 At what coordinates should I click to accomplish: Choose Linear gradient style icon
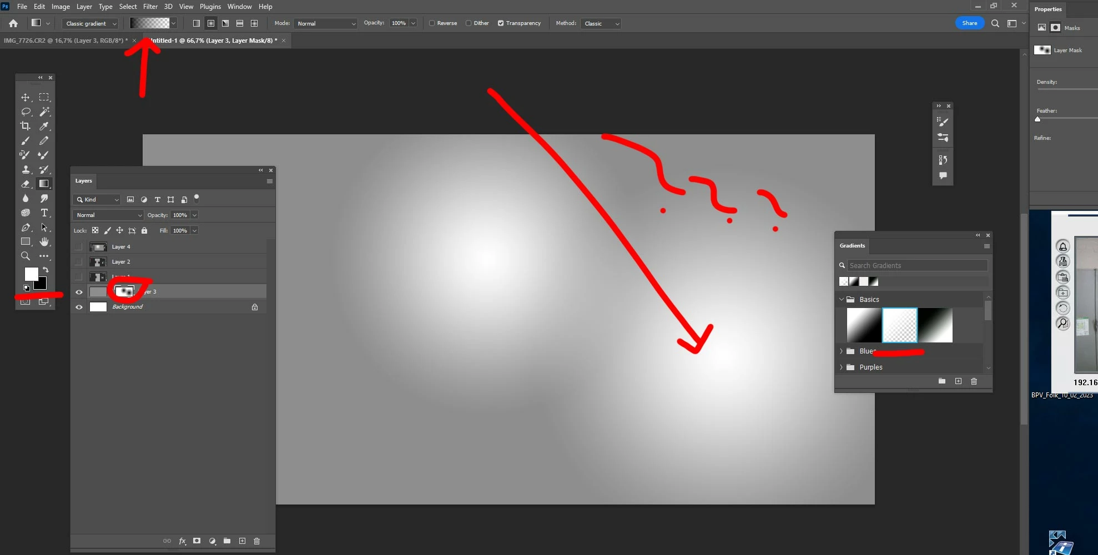(x=197, y=23)
